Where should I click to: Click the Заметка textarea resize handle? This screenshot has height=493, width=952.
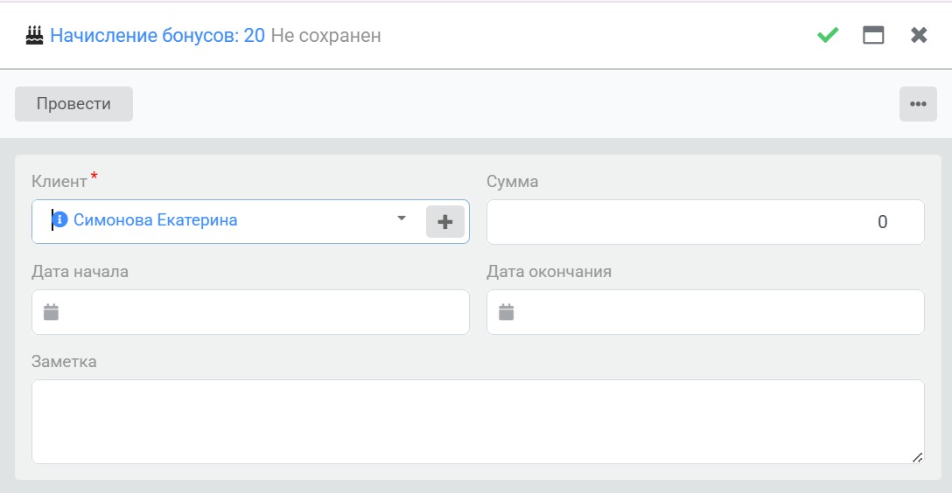click(917, 458)
